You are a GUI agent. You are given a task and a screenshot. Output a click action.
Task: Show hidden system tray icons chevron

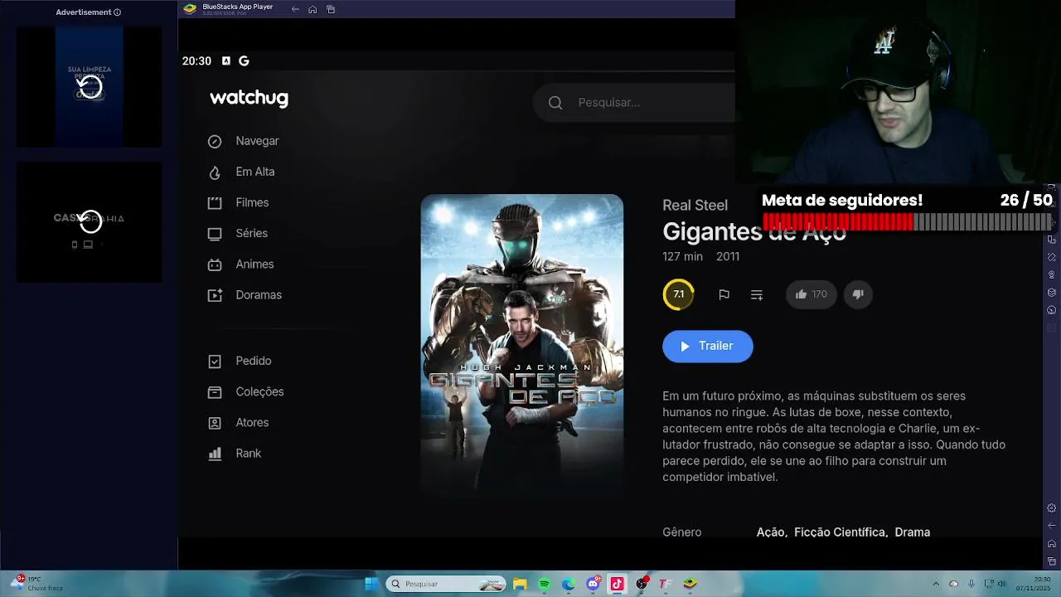[x=936, y=584]
